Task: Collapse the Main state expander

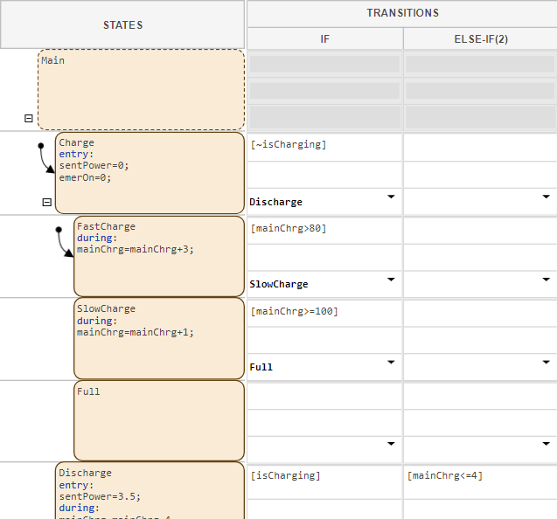Action: pyautogui.click(x=28, y=118)
